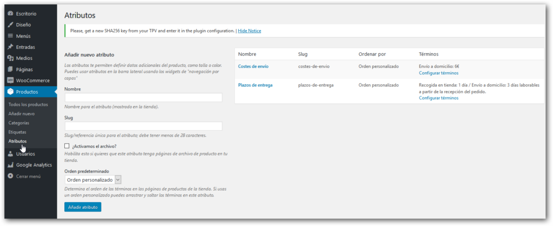This screenshot has height=226, width=553.
Task: Click the Productos box icon
Action: [x=10, y=92]
